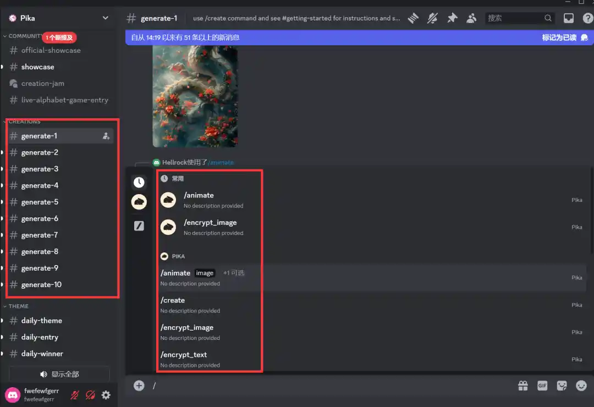Click the mark as read button
Screen dimensions: 594x407
(x=564, y=38)
